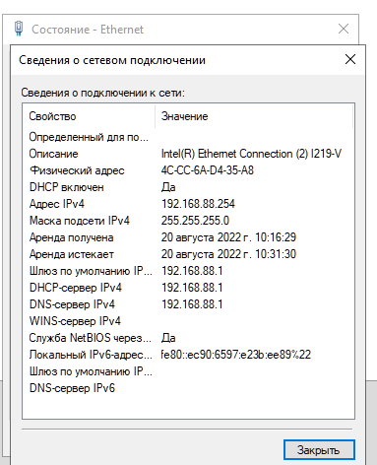The width and height of the screenshot is (377, 465).
Task: Select the Физический адрес row
Action: point(188,170)
